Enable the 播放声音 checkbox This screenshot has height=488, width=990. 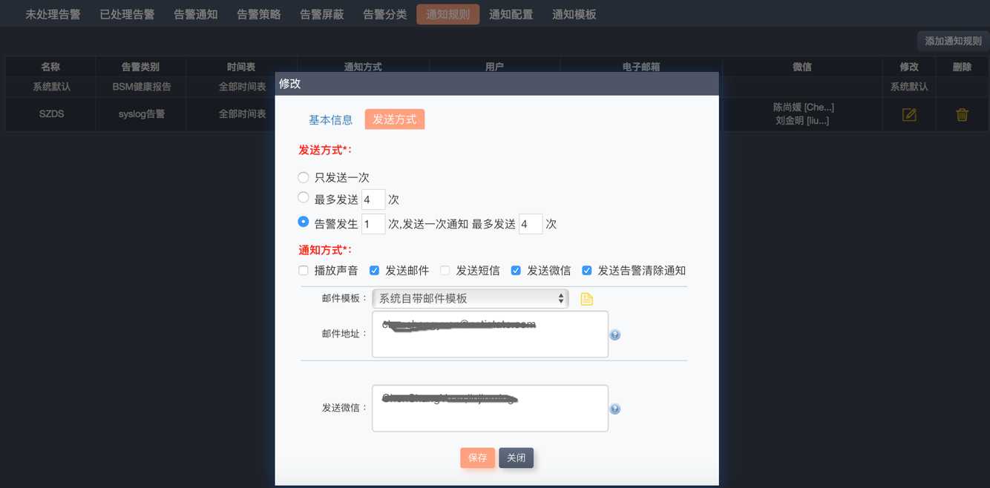coord(304,271)
